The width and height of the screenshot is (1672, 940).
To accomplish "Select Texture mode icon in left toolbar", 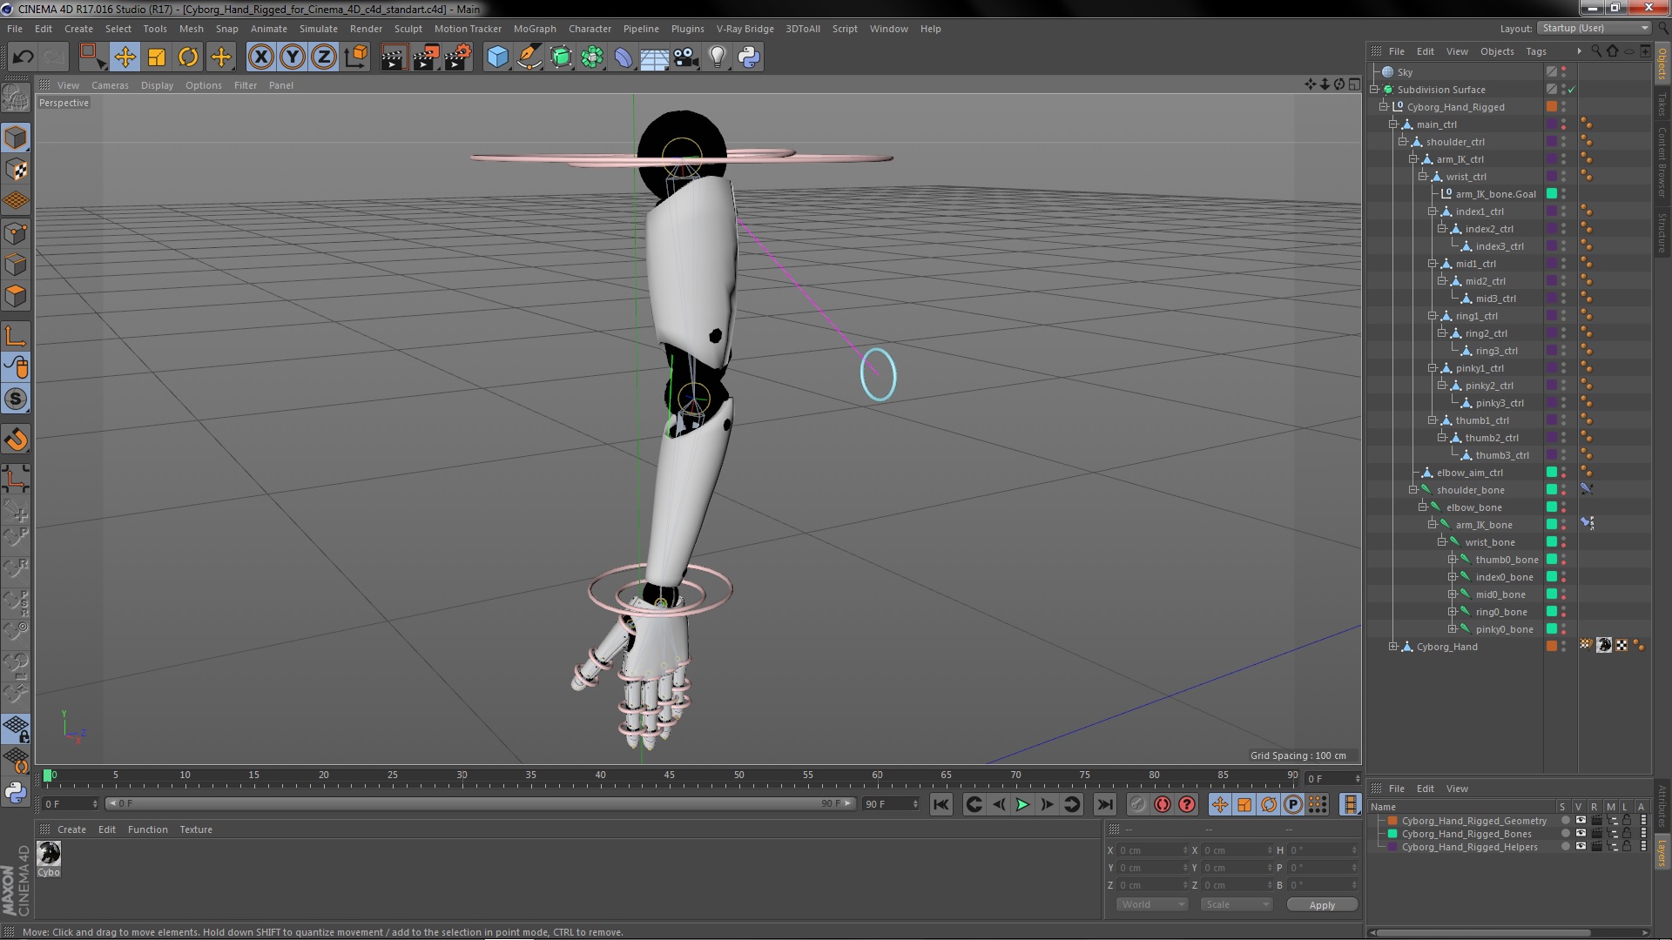I will point(16,170).
